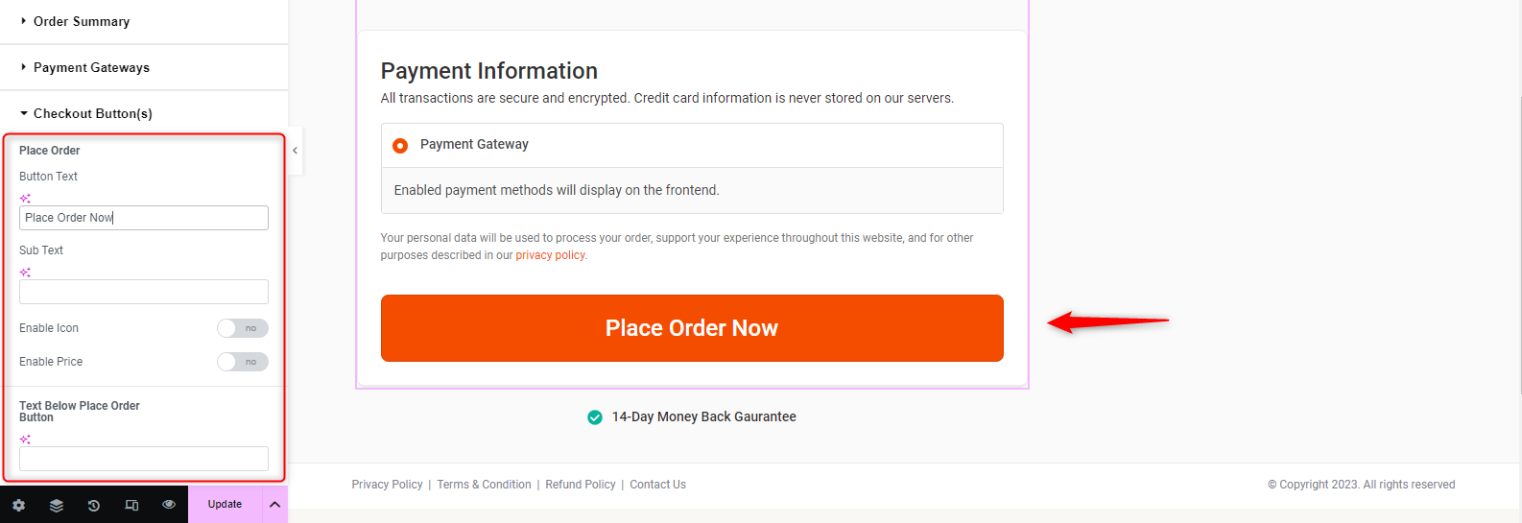Toggle the Enable Price switch
1522x523 pixels.
[x=242, y=362]
